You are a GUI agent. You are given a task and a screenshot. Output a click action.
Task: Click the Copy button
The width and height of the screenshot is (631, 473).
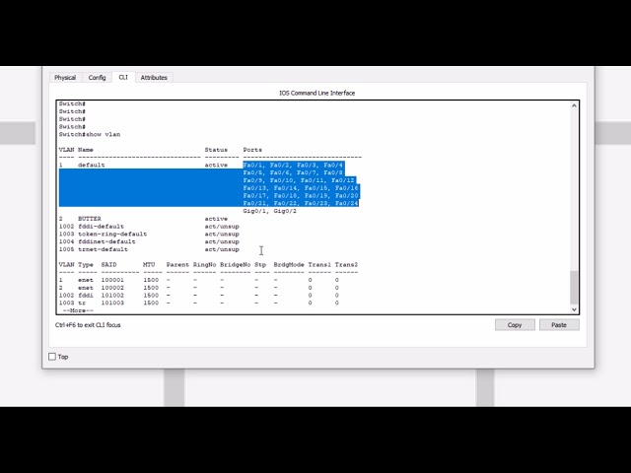pyautogui.click(x=515, y=325)
